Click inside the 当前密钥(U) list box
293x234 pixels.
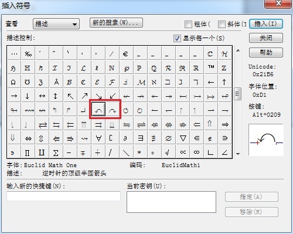[171, 202]
